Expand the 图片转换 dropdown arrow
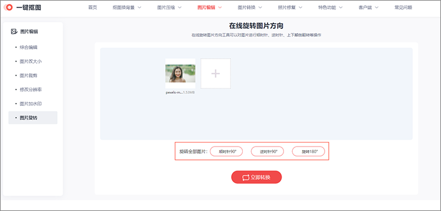This screenshot has height=211, width=441. click(260, 8)
